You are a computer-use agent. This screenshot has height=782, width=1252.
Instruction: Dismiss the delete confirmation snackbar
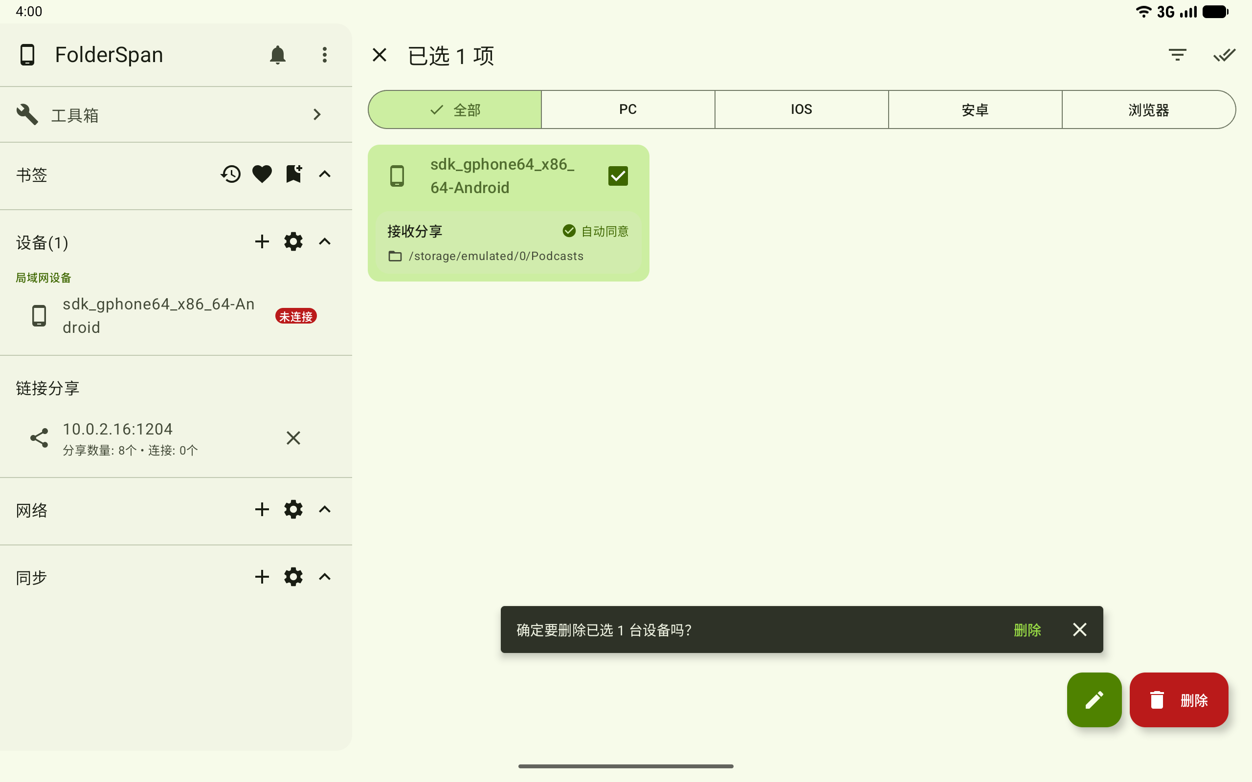(1080, 630)
